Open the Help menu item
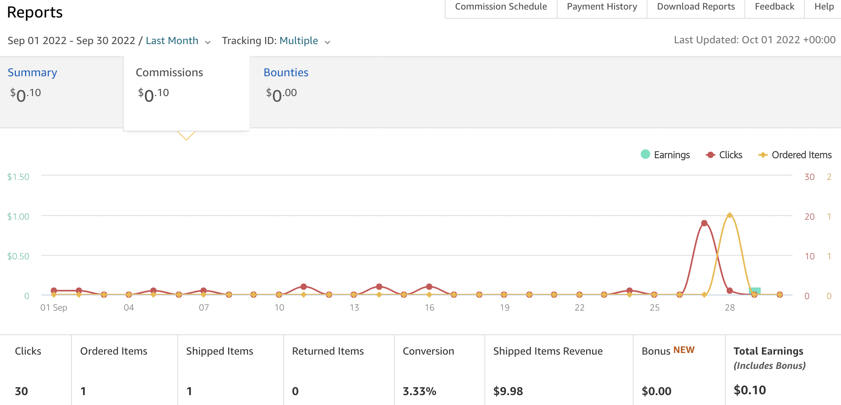Image resolution: width=841 pixels, height=405 pixels. tap(824, 7)
